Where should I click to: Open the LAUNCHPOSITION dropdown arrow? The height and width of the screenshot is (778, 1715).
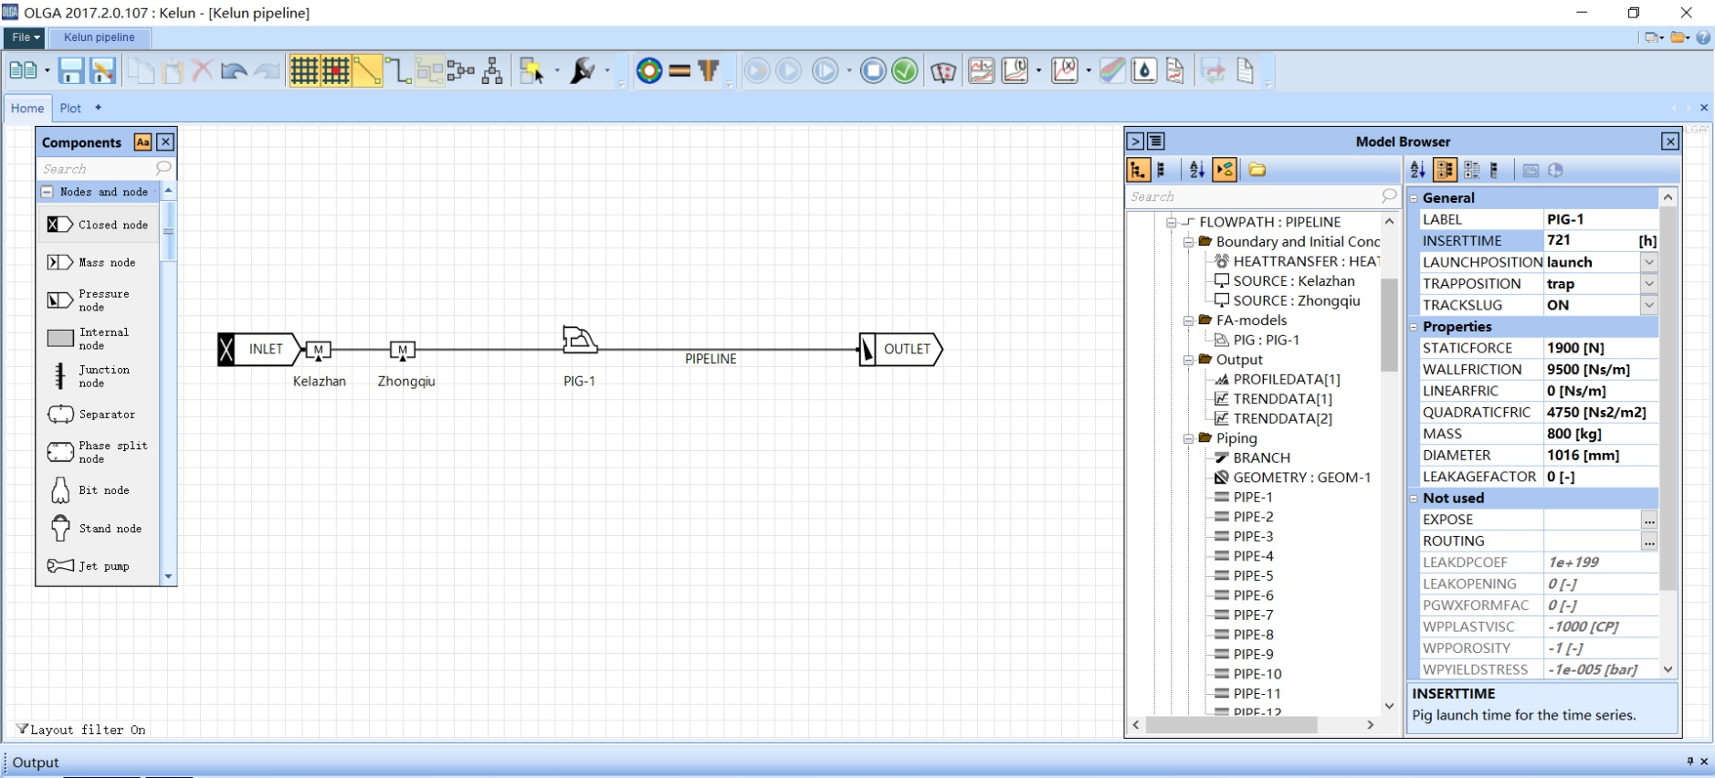click(1648, 262)
